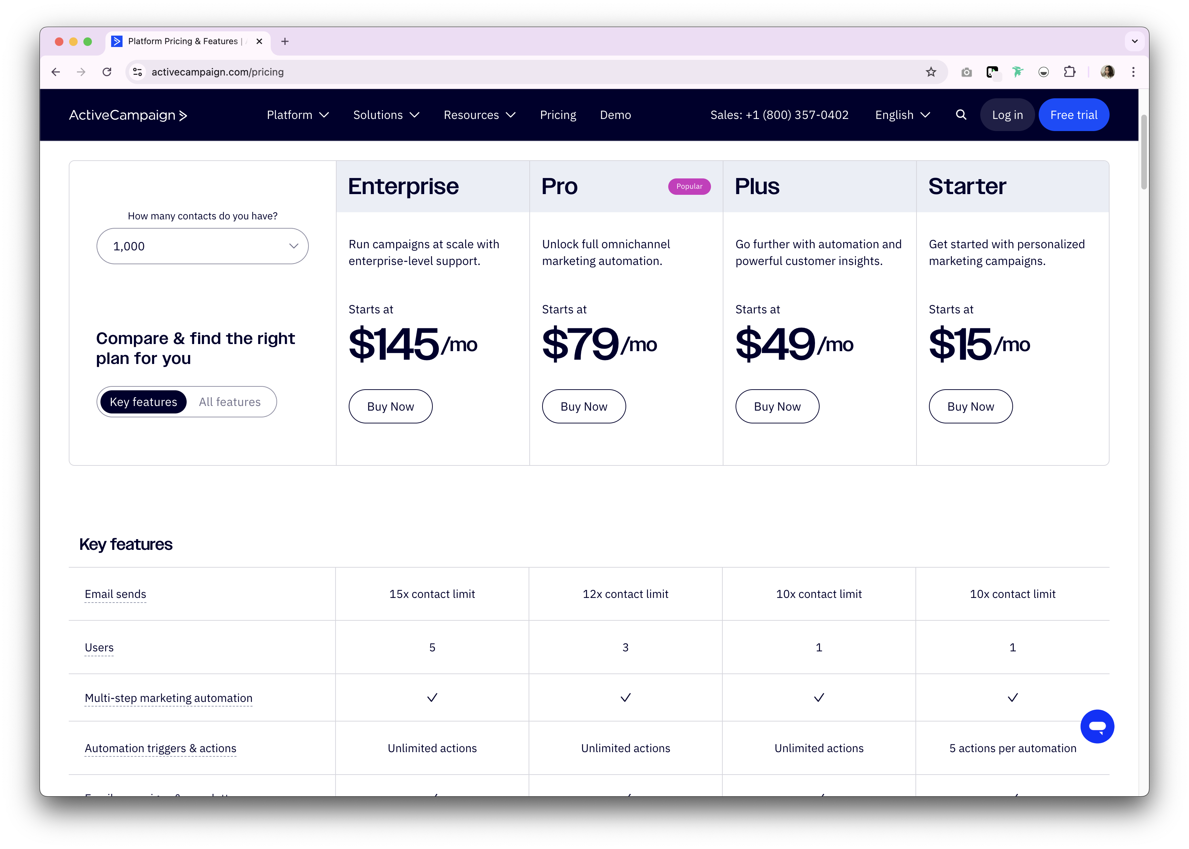The width and height of the screenshot is (1189, 849).
Task: Open site information icon in address bar
Action: point(137,72)
